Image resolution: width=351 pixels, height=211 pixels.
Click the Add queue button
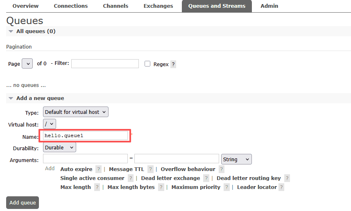point(23,202)
